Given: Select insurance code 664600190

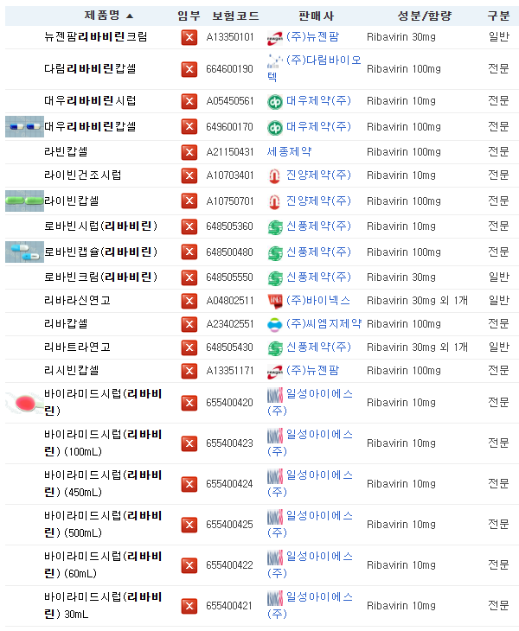Looking at the screenshot, I should click(x=229, y=69).
